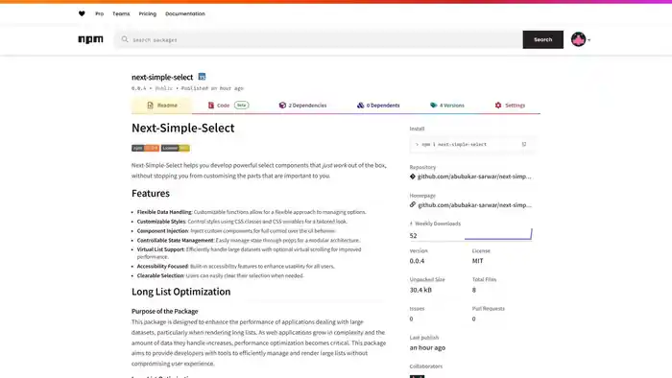Click the Flexible Data Handling bullet
The width and height of the screenshot is (672, 378).
tap(252, 212)
